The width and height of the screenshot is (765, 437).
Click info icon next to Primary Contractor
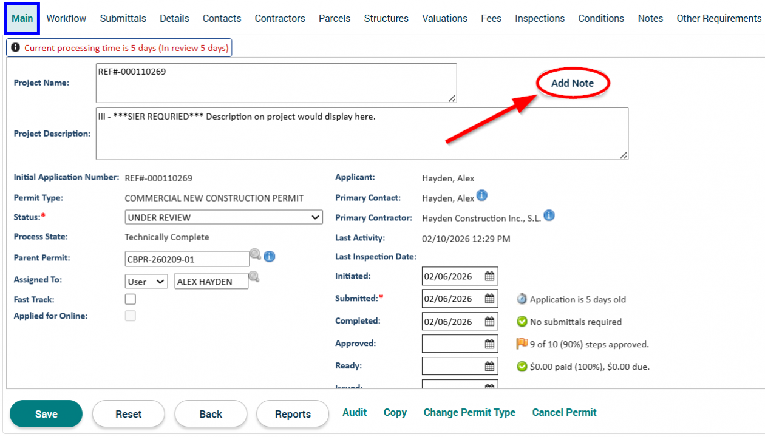coord(549,215)
